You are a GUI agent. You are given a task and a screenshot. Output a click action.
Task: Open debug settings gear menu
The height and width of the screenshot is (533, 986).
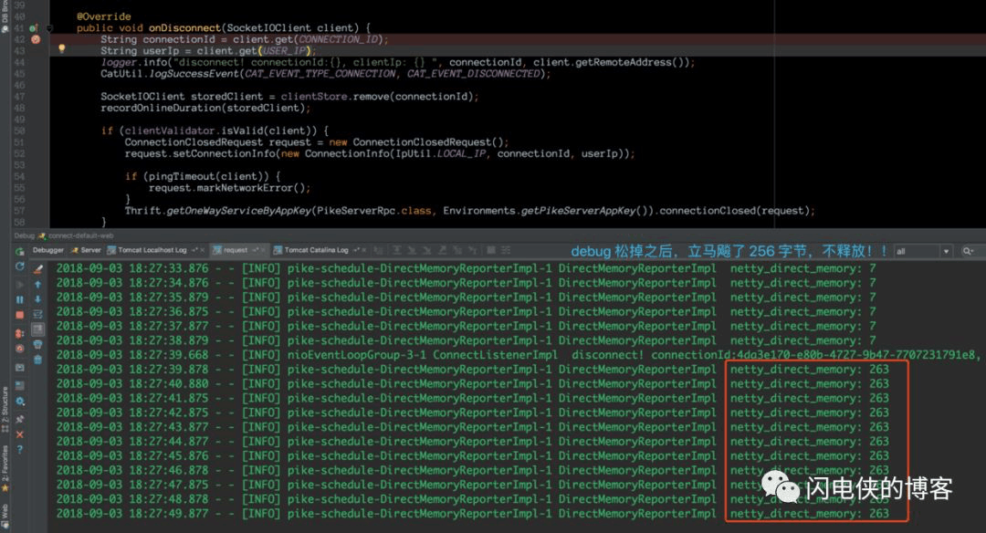coord(20,401)
